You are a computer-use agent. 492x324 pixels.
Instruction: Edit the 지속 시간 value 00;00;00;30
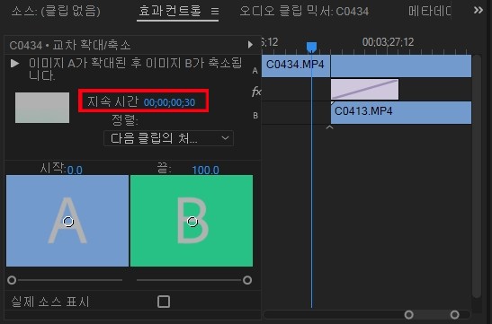(x=169, y=102)
